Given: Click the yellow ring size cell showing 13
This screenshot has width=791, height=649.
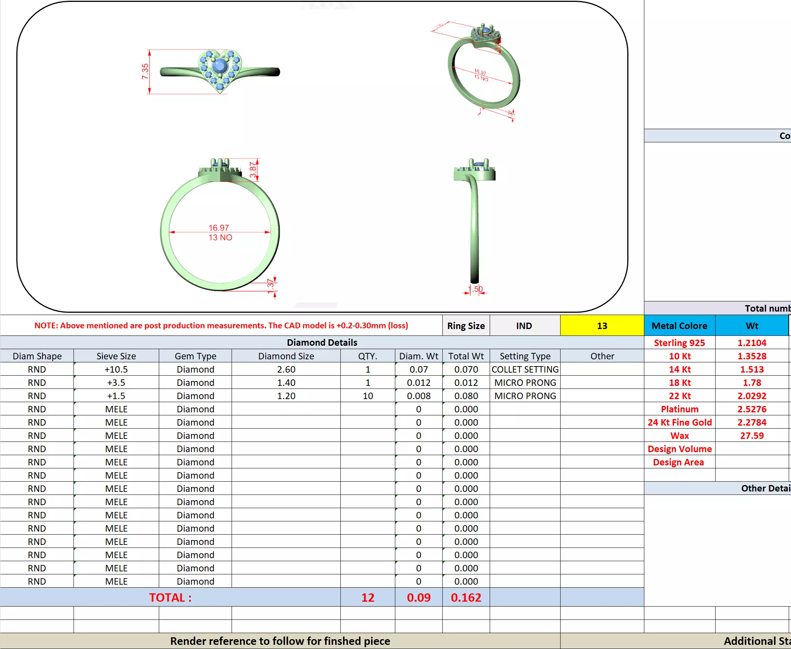Looking at the screenshot, I should coord(602,326).
